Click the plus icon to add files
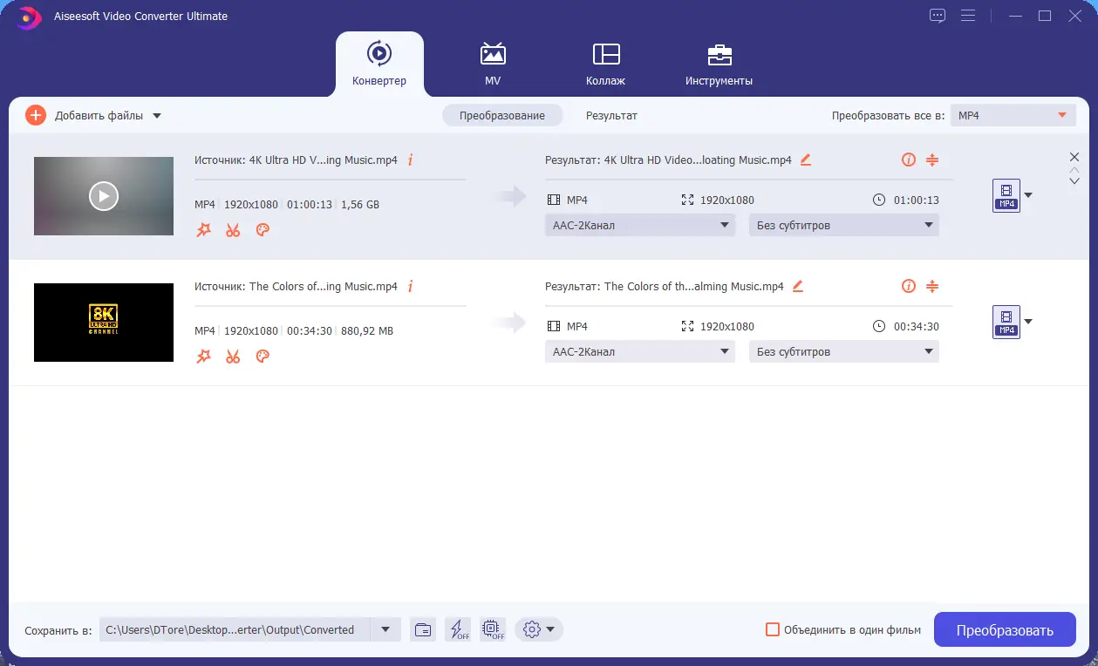The height and width of the screenshot is (666, 1098). [36, 115]
